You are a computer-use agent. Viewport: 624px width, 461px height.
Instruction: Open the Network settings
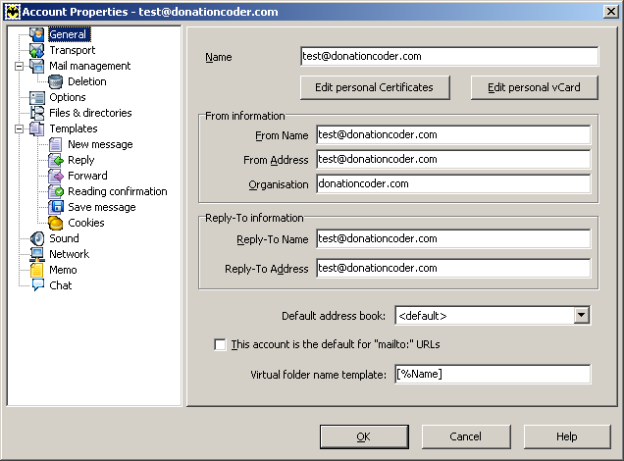(69, 254)
